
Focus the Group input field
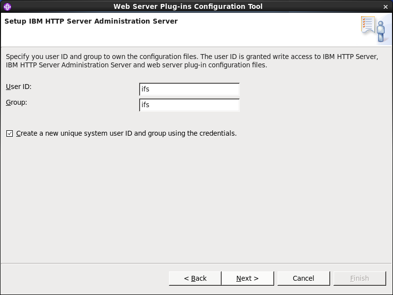pyautogui.click(x=189, y=105)
